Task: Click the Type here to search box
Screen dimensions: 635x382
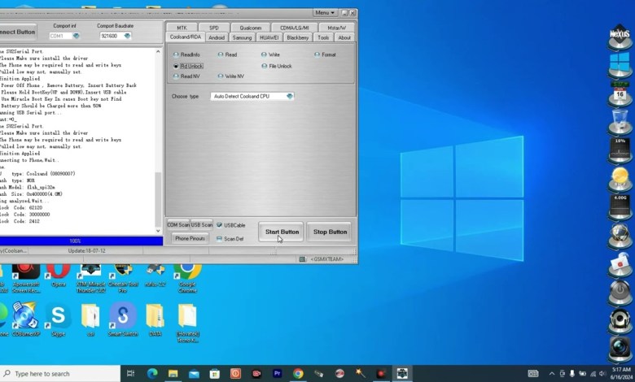Action: pos(60,374)
